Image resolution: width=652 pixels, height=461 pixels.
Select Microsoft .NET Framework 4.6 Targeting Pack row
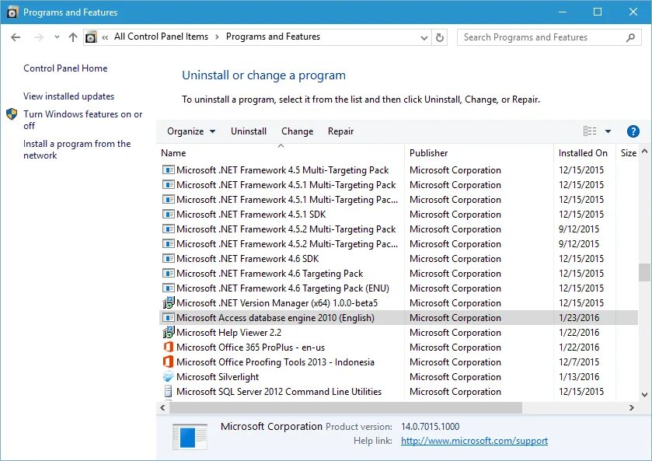coord(399,274)
